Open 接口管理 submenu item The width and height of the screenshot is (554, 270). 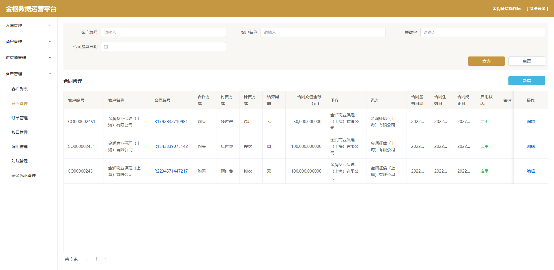(x=20, y=132)
